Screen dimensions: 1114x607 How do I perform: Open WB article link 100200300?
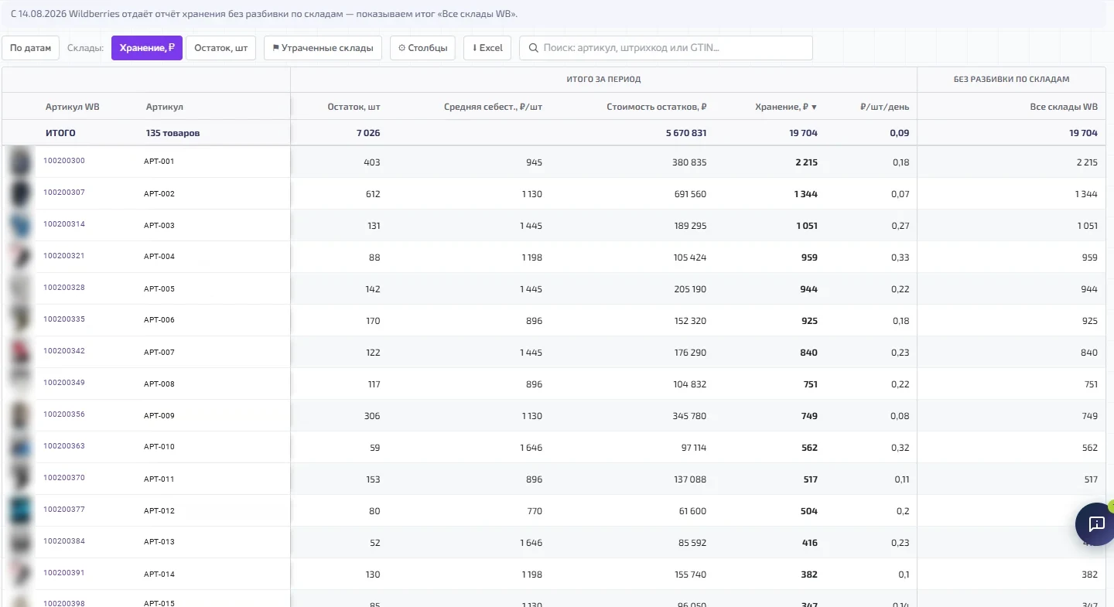coord(64,161)
